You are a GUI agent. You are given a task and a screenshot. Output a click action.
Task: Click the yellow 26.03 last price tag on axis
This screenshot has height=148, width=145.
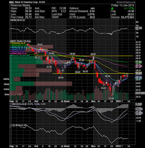pyautogui.click(x=139, y=74)
